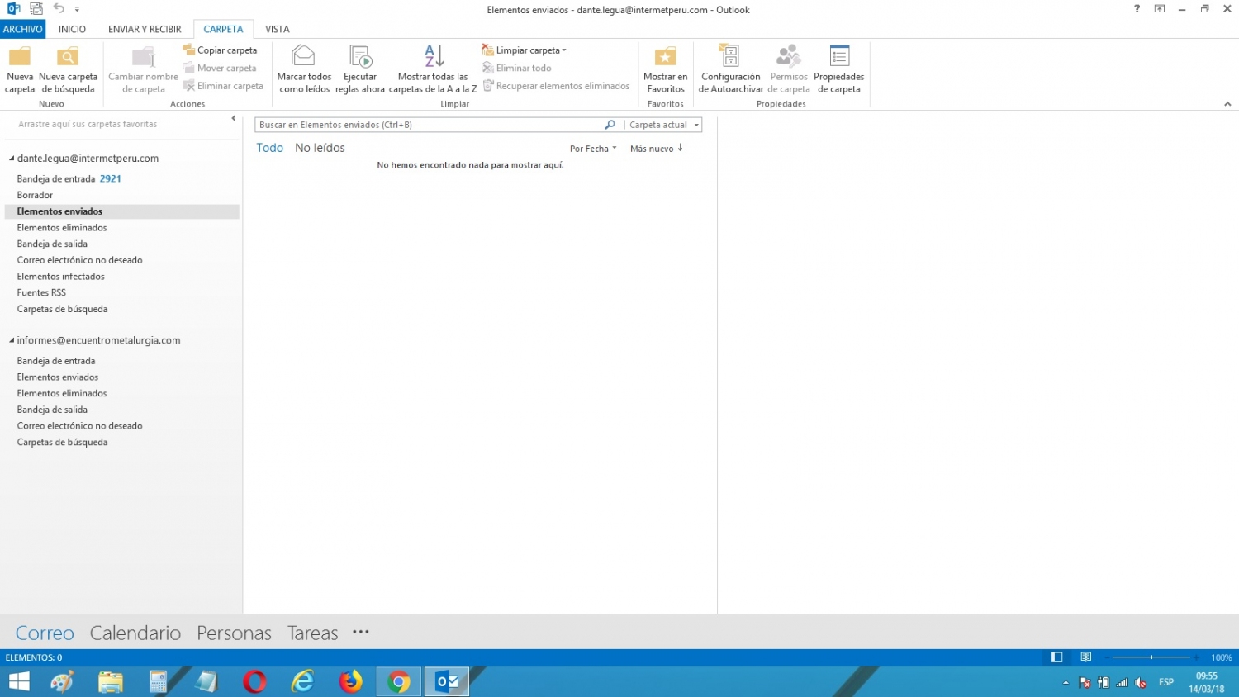The image size is (1239, 697).
Task: Open Permisos de carpeta
Action: 789,70
